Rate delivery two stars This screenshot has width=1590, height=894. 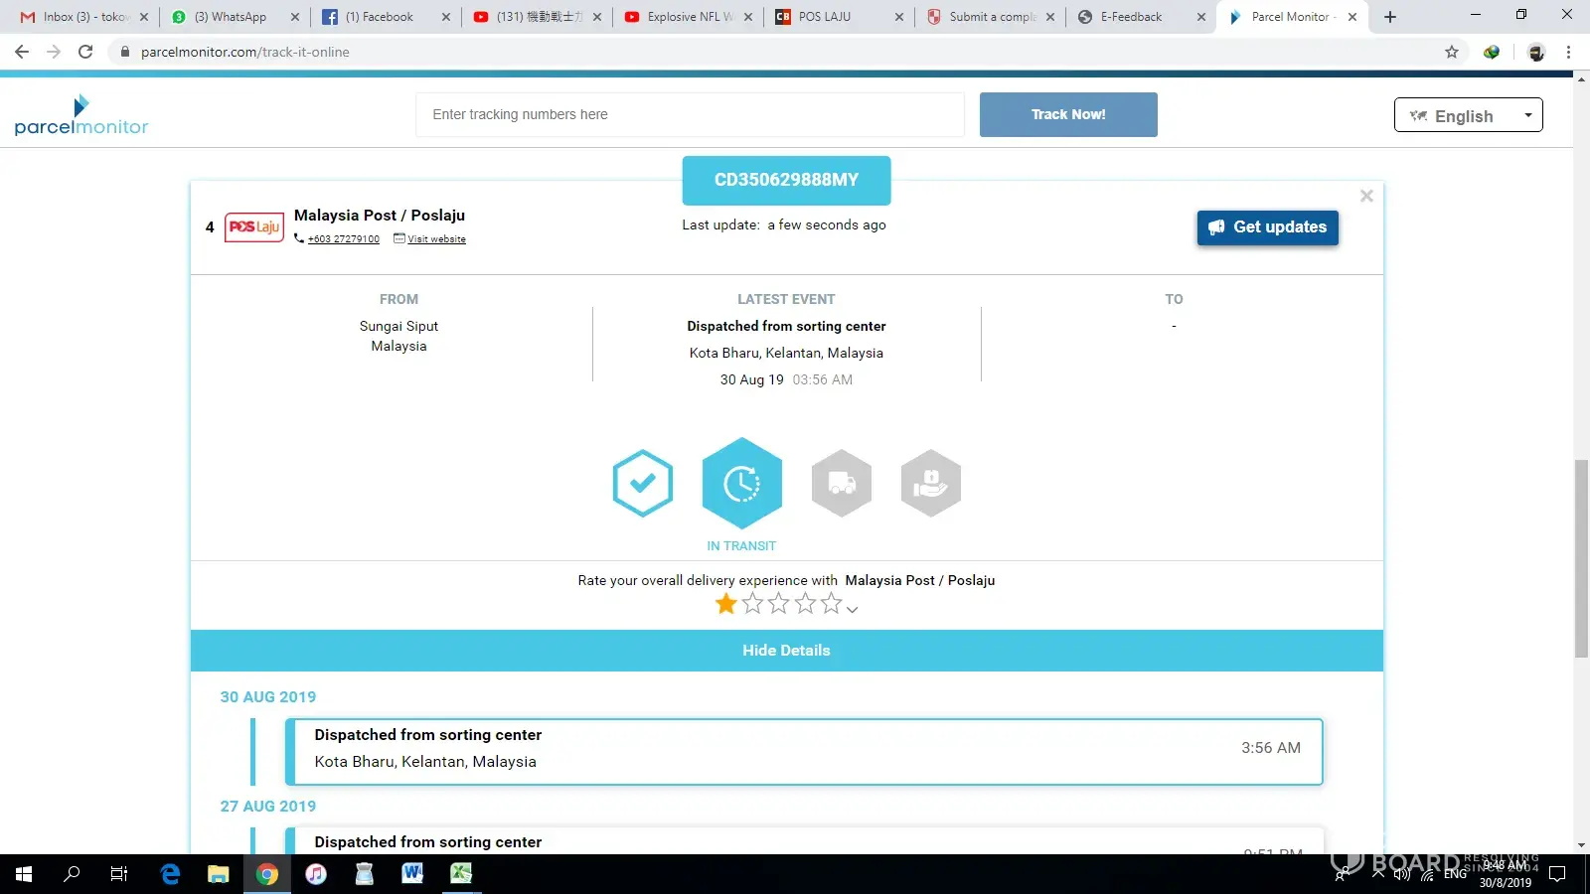click(753, 604)
